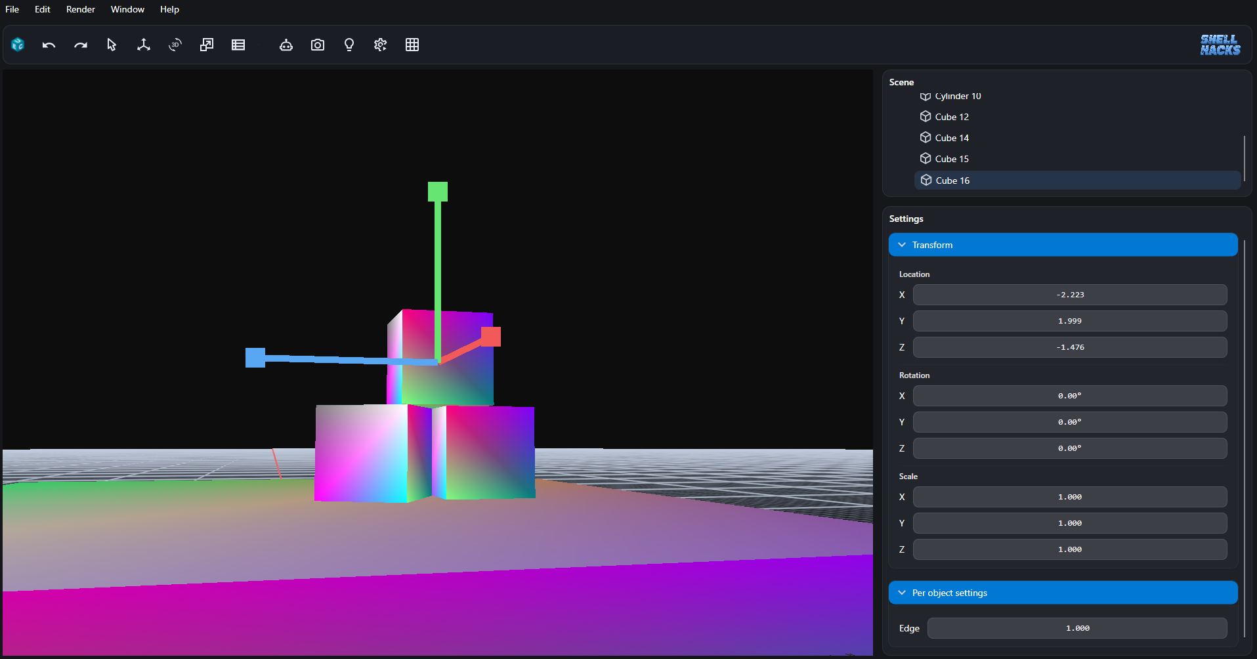Click the Scene panel scrollbar
Screen dimensions: 1257x659
coord(1244,159)
